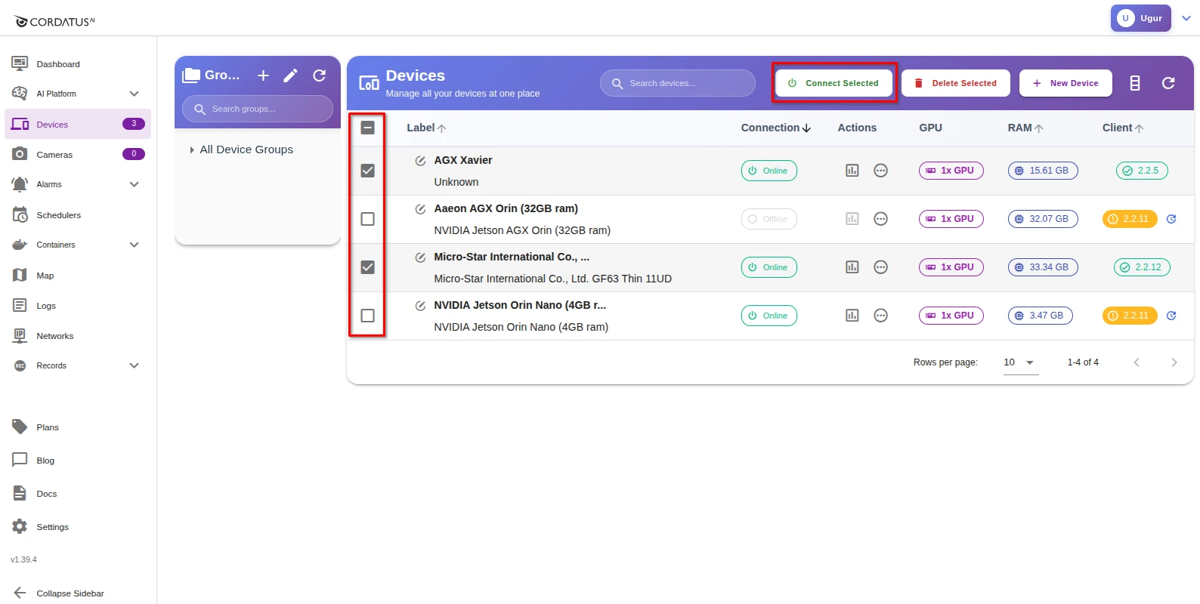The height and width of the screenshot is (604, 1200).
Task: Open the Docs link
Action: pos(78,493)
